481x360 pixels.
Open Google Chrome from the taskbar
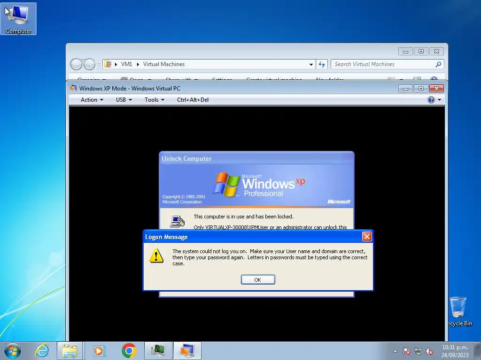click(129, 351)
